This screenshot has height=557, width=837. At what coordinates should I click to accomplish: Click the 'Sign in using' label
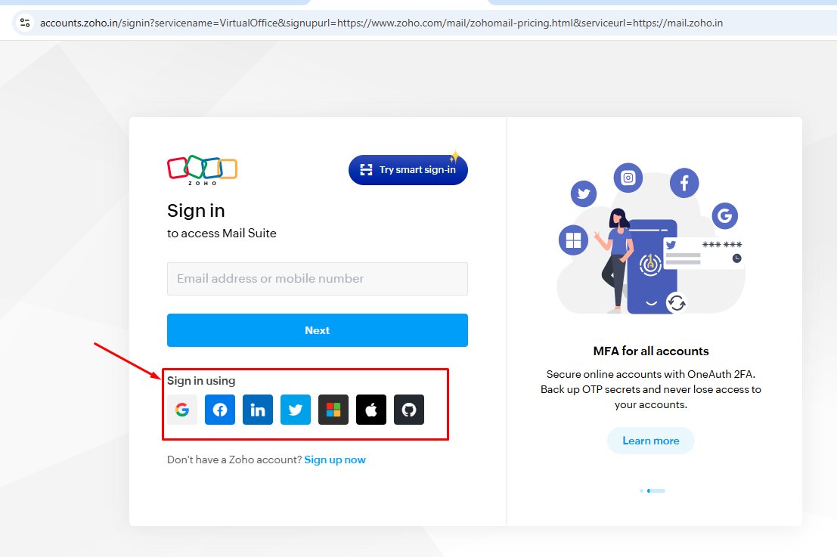(201, 381)
